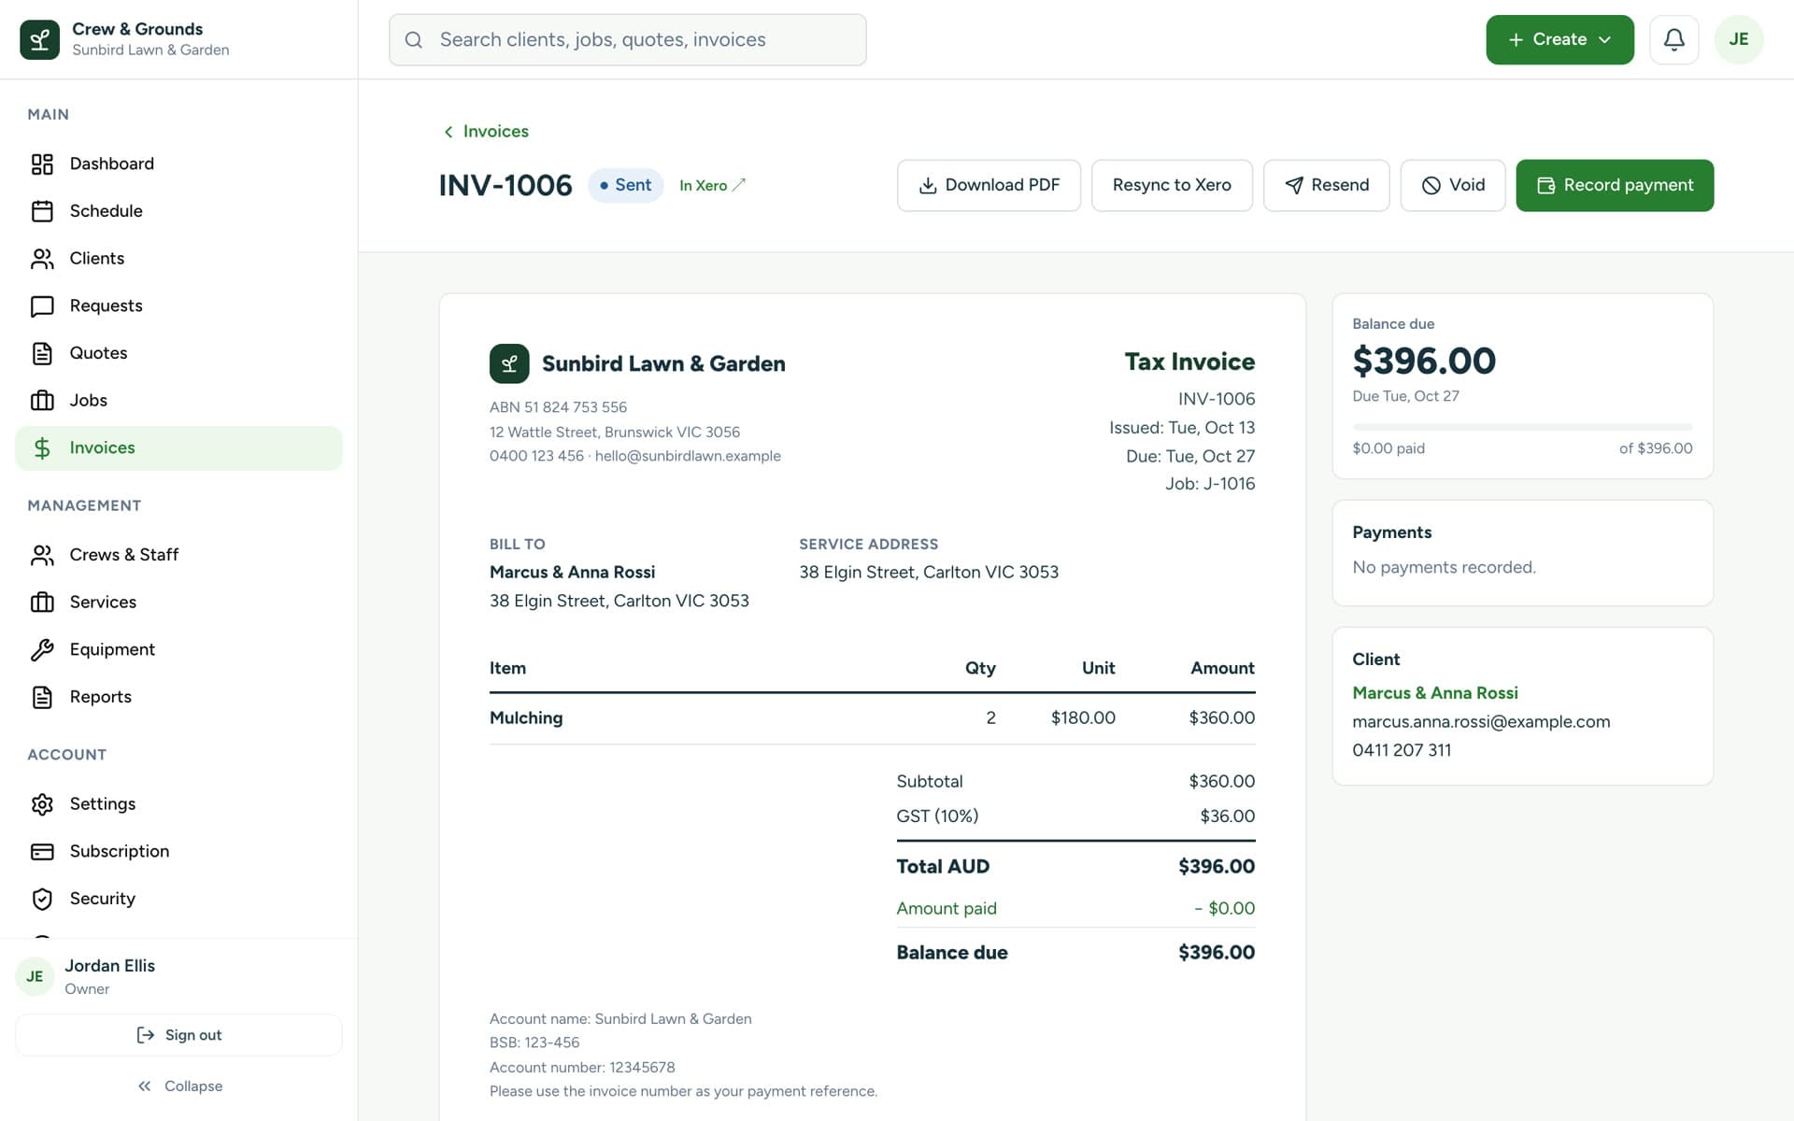Open the In Xero external link

(x=712, y=185)
